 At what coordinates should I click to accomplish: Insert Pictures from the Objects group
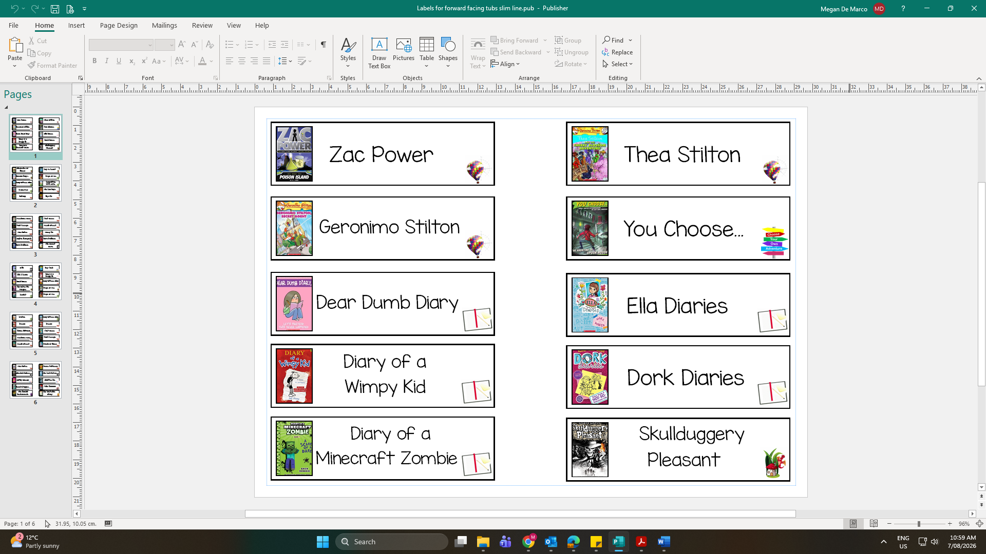(x=404, y=50)
